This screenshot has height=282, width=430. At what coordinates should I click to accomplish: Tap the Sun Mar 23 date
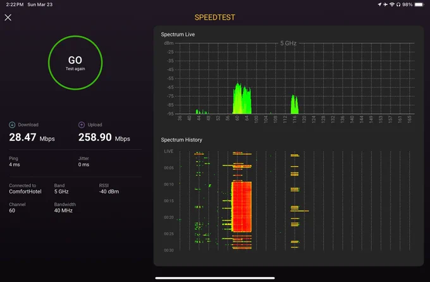coord(40,4)
